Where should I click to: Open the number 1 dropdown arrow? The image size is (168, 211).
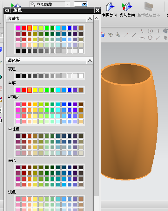84,4
